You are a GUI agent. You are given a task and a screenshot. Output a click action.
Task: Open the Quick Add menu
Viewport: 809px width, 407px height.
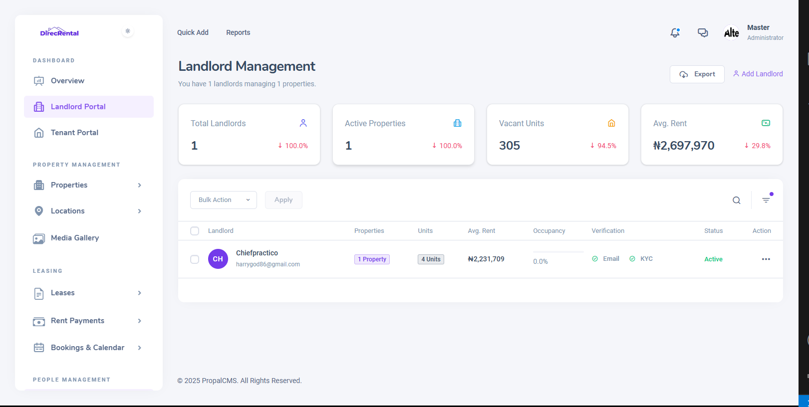193,32
